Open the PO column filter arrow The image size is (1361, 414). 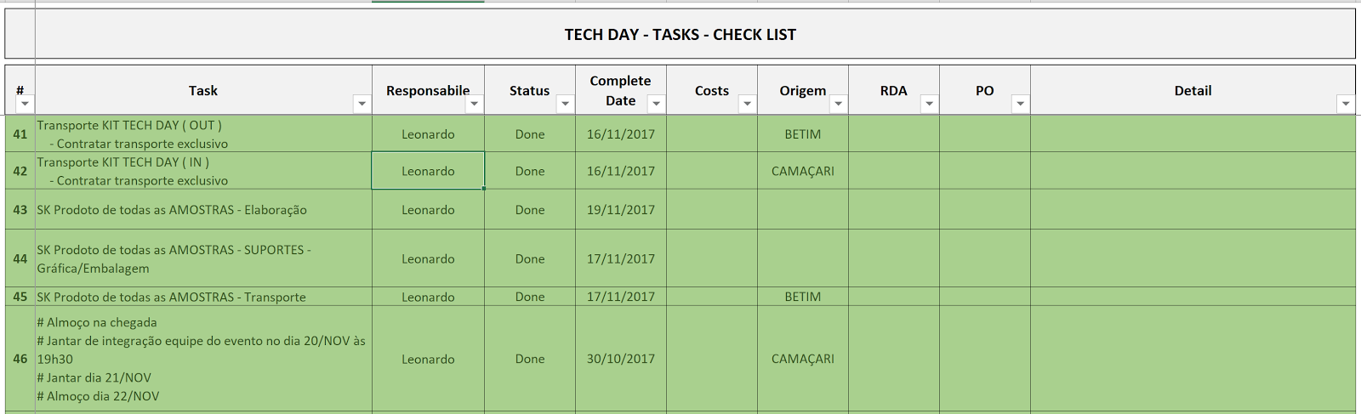click(x=1021, y=104)
